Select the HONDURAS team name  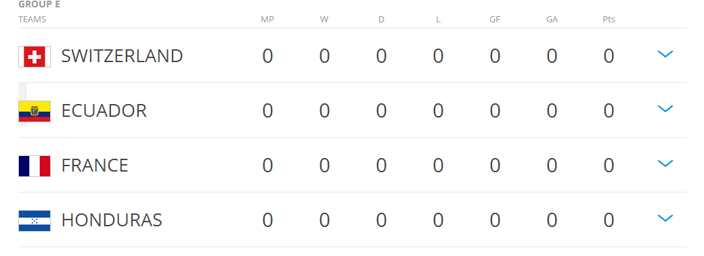click(112, 220)
